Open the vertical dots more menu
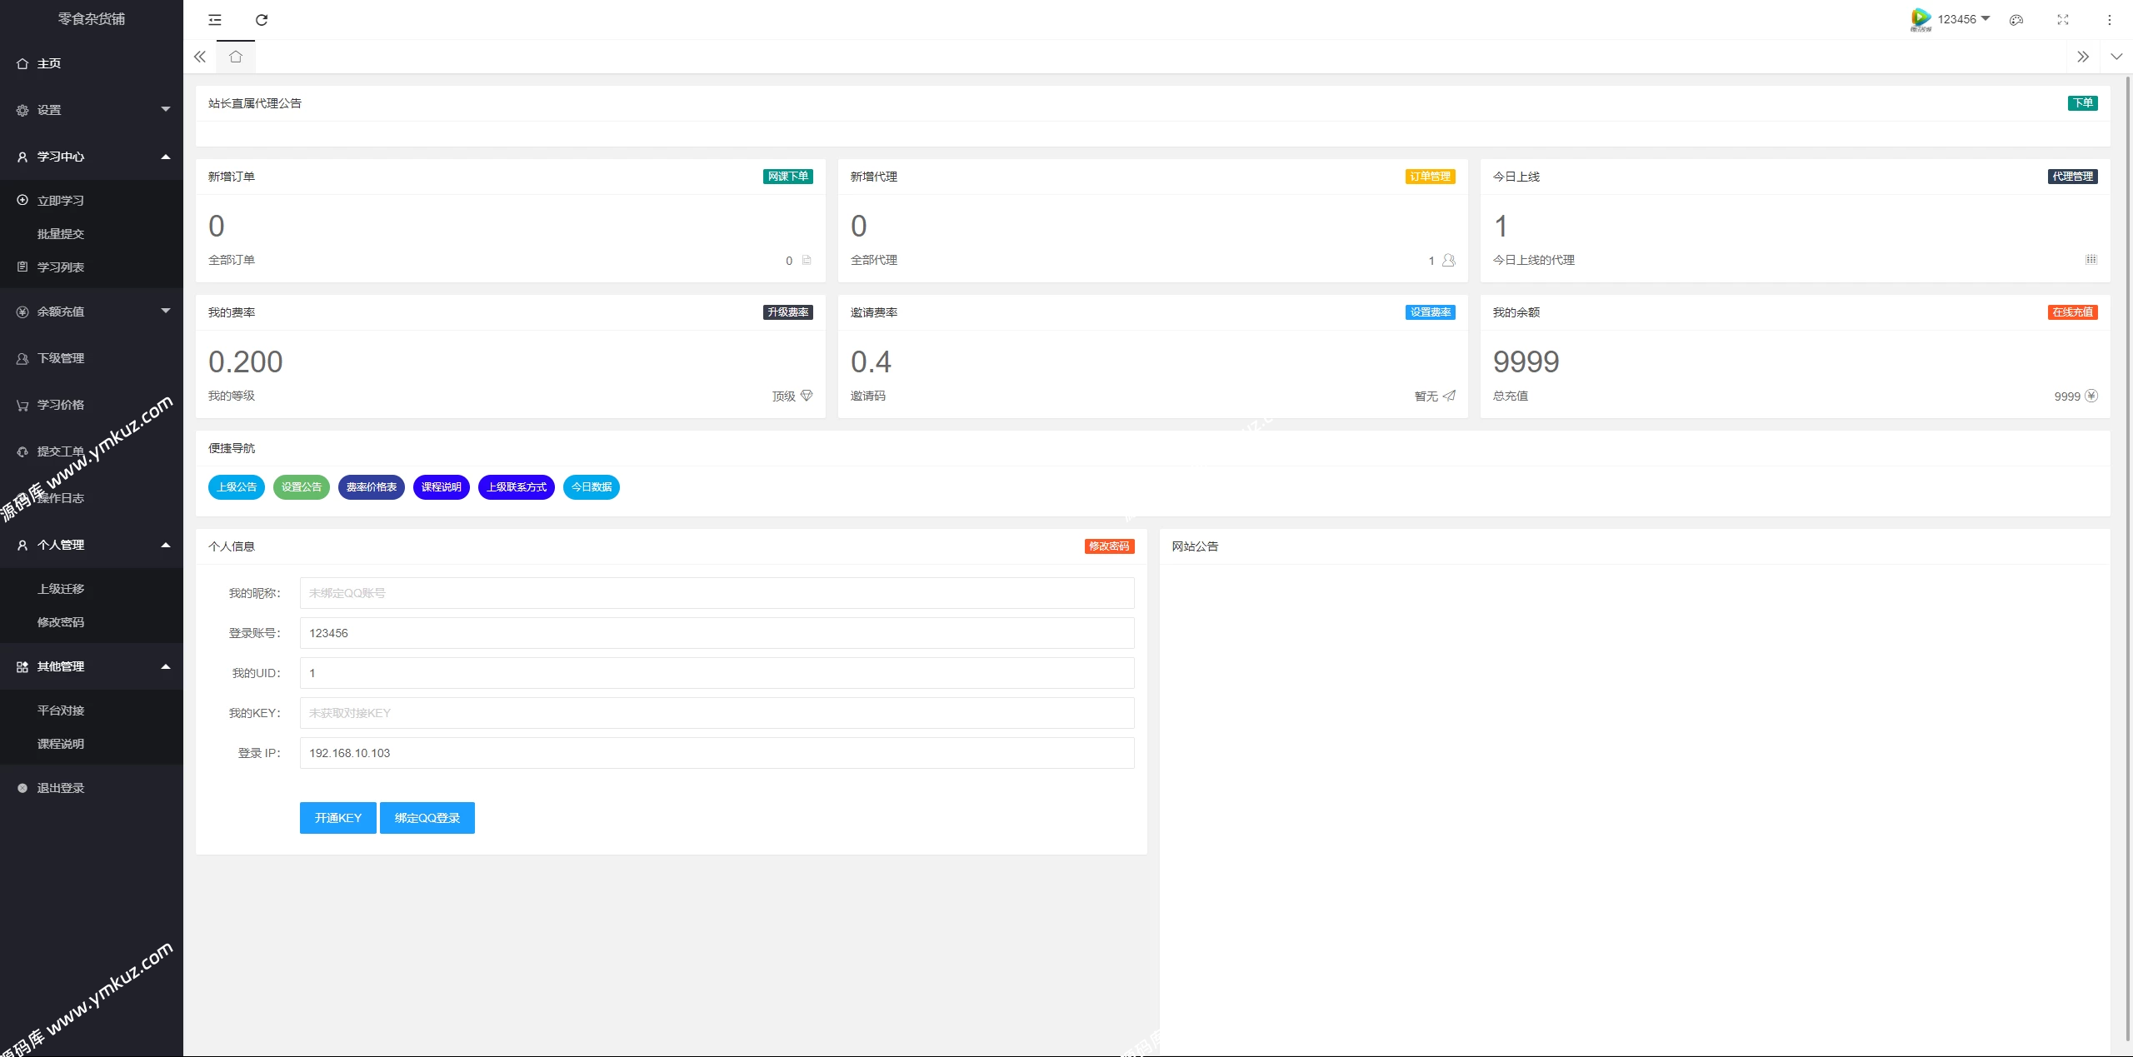 [x=2110, y=20]
